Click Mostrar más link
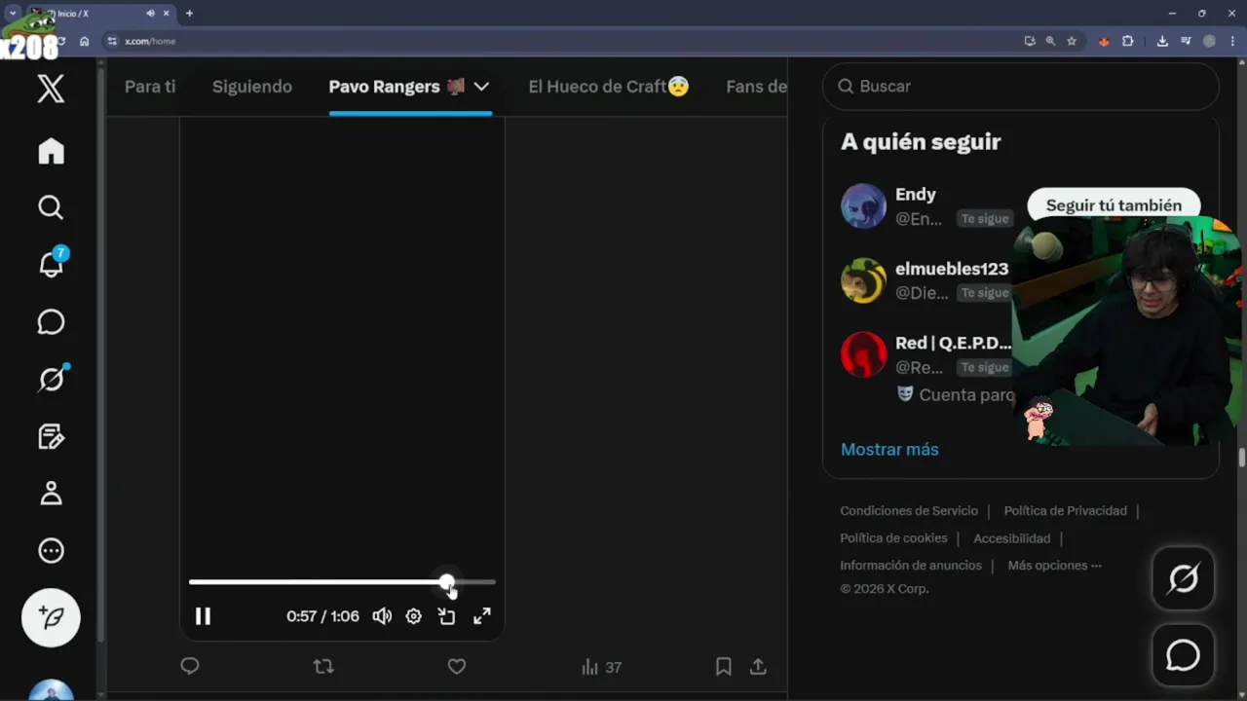Viewport: 1247px width, 701px height. (x=889, y=450)
